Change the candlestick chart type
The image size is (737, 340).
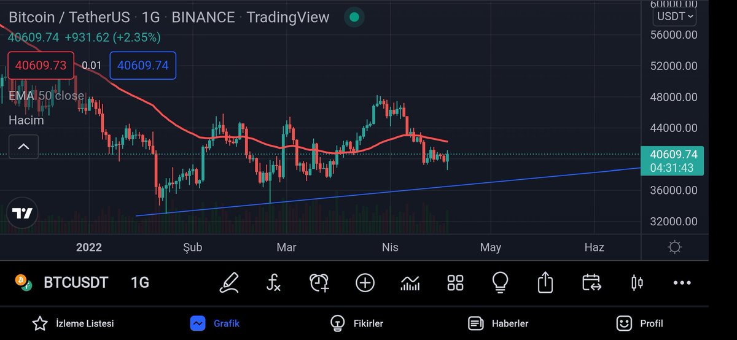[x=637, y=282]
